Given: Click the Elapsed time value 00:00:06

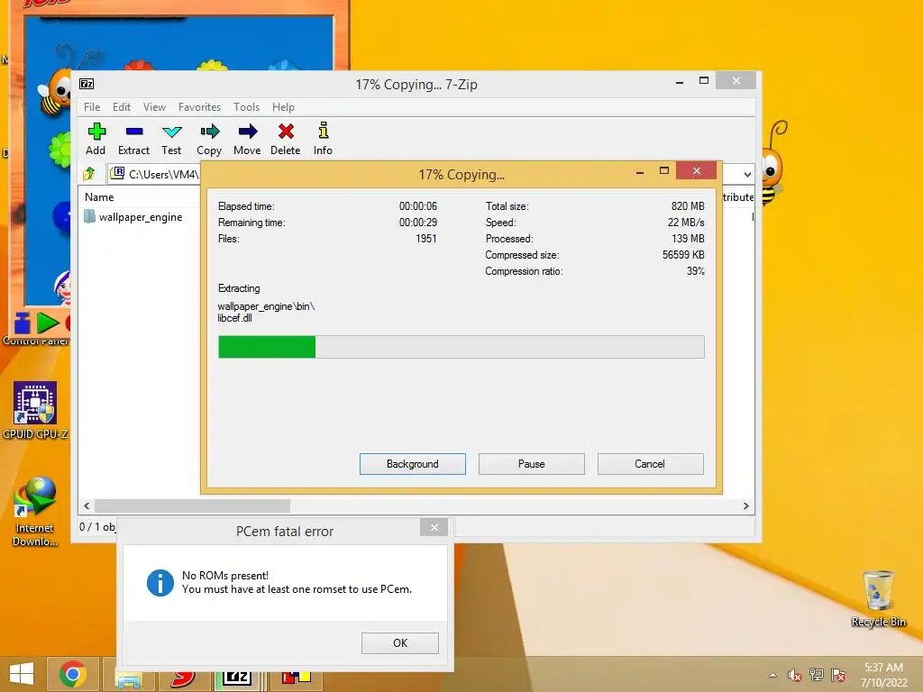Looking at the screenshot, I should tap(418, 206).
